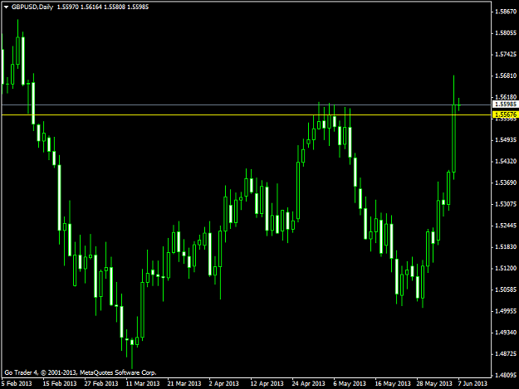519x389 pixels.
Task: Click the 11 Mar 2013 date label
Action: [x=143, y=383]
